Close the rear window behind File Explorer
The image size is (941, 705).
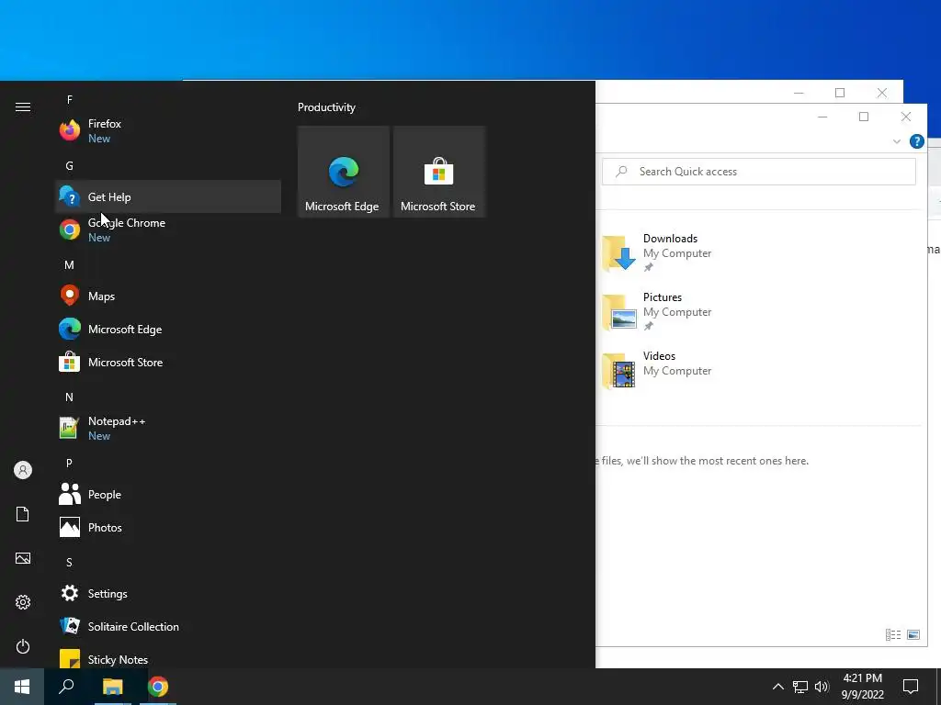pos(882,93)
